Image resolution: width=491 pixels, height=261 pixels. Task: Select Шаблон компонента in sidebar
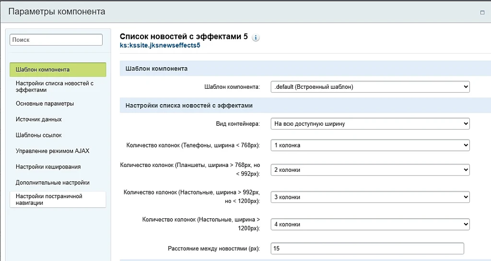(x=58, y=70)
